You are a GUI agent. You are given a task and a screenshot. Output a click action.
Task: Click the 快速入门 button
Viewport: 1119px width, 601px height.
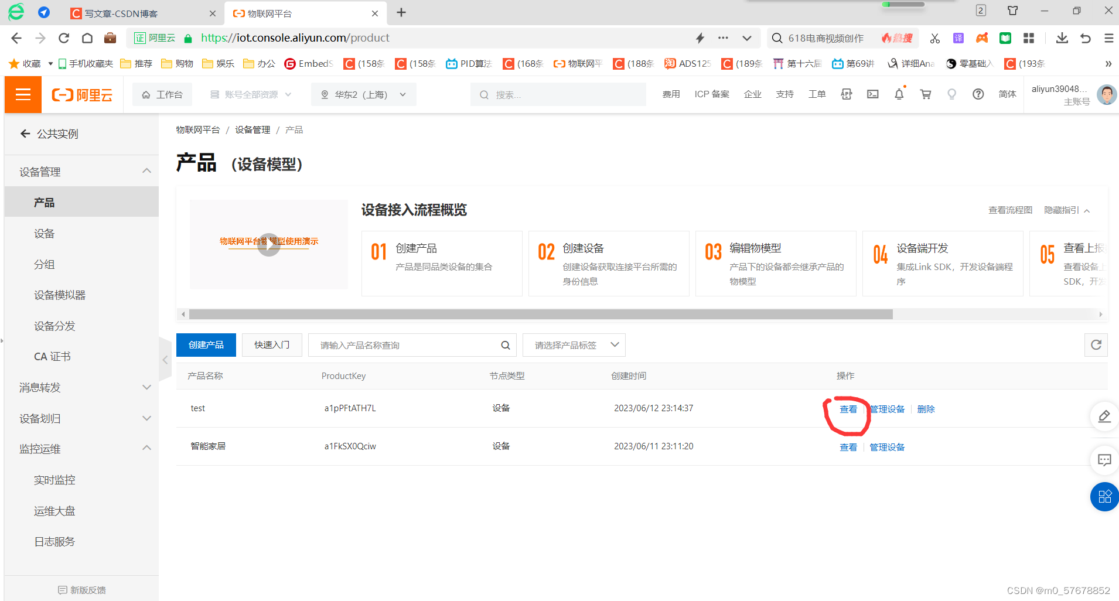pos(272,345)
